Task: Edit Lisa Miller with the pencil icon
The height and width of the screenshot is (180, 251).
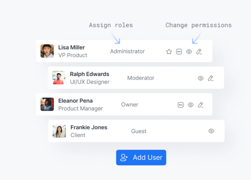Action: [199, 52]
